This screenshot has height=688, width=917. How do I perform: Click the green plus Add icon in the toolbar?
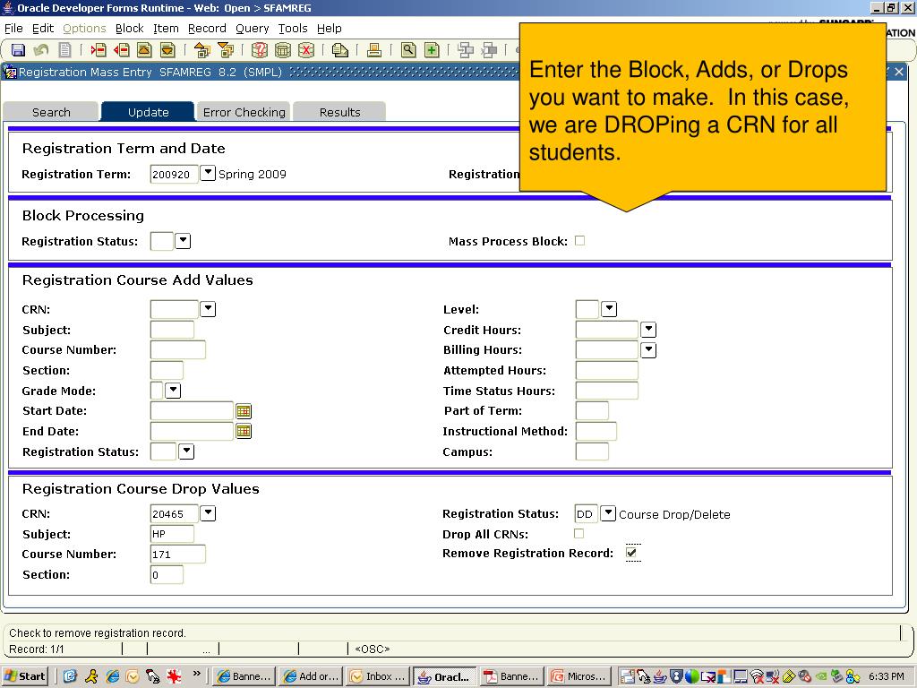432,50
